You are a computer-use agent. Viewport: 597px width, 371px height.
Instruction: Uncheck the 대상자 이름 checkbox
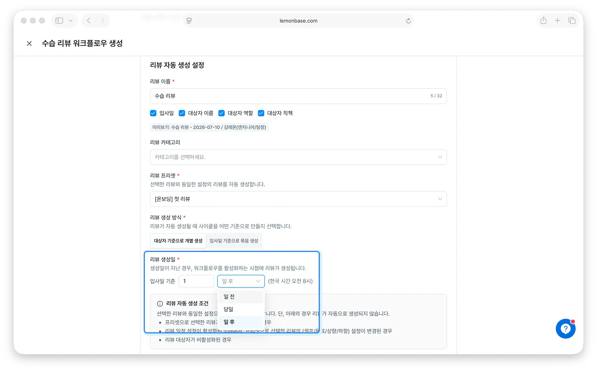[x=182, y=113]
